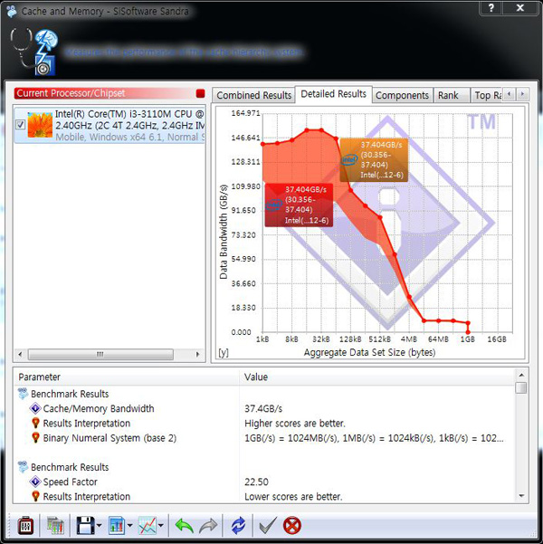543x544 pixels.
Task: Click the green back arrow icon
Action: pos(184,525)
